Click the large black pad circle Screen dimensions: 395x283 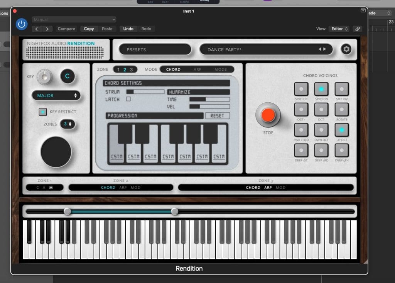(x=56, y=152)
